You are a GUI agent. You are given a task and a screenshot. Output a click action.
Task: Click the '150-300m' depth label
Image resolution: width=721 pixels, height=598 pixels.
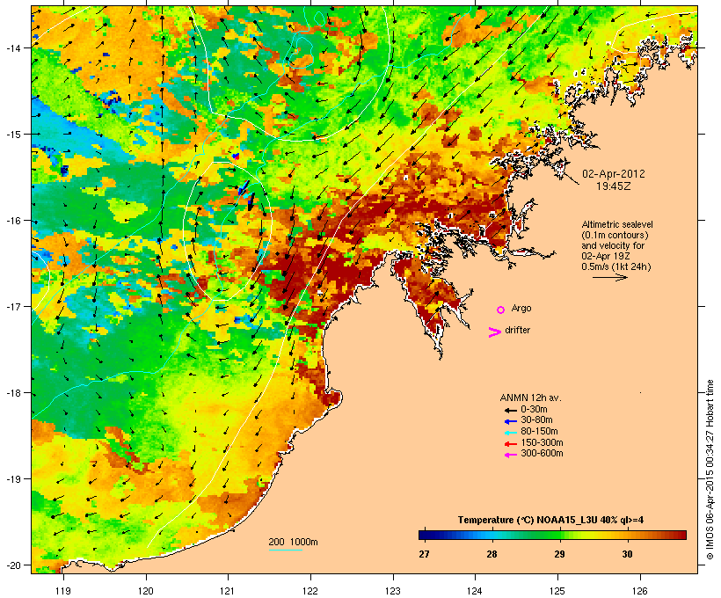[542, 443]
